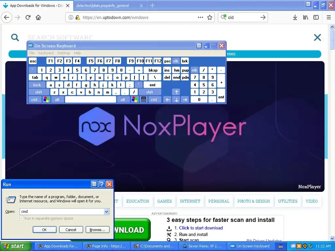Expand the Open field dropdown in Run
This screenshot has width=335, height=251.
point(106,211)
